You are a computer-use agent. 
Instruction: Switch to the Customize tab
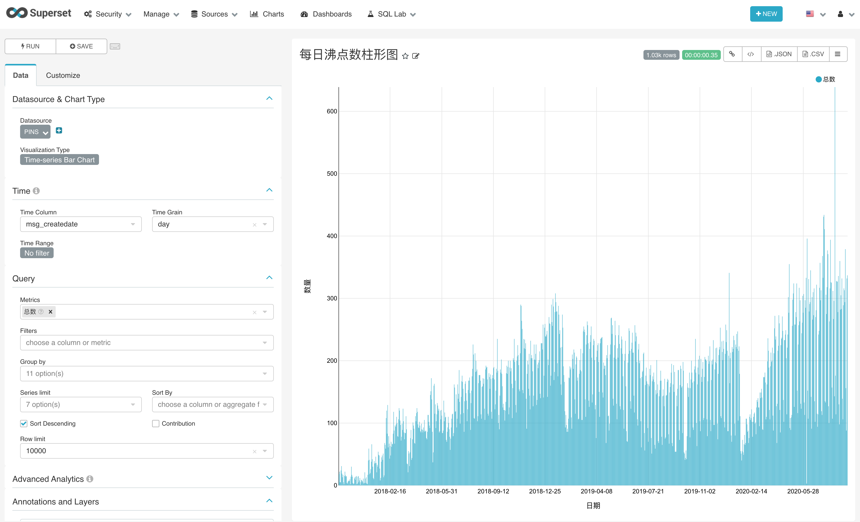tap(63, 75)
